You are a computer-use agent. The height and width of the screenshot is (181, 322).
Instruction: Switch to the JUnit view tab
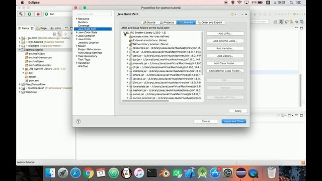pos(56,28)
